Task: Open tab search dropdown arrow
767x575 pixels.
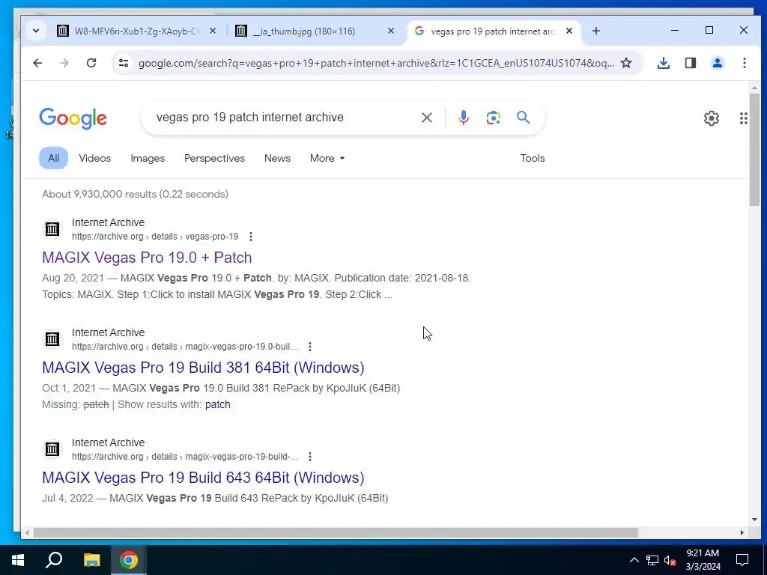Action: (36, 31)
